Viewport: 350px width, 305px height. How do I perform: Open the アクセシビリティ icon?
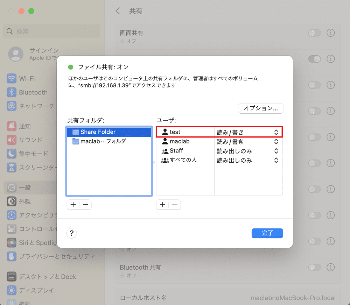pyautogui.click(x=12, y=215)
